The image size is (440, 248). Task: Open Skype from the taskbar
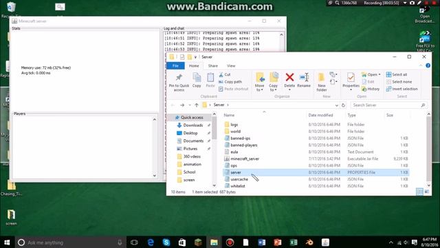166,242
